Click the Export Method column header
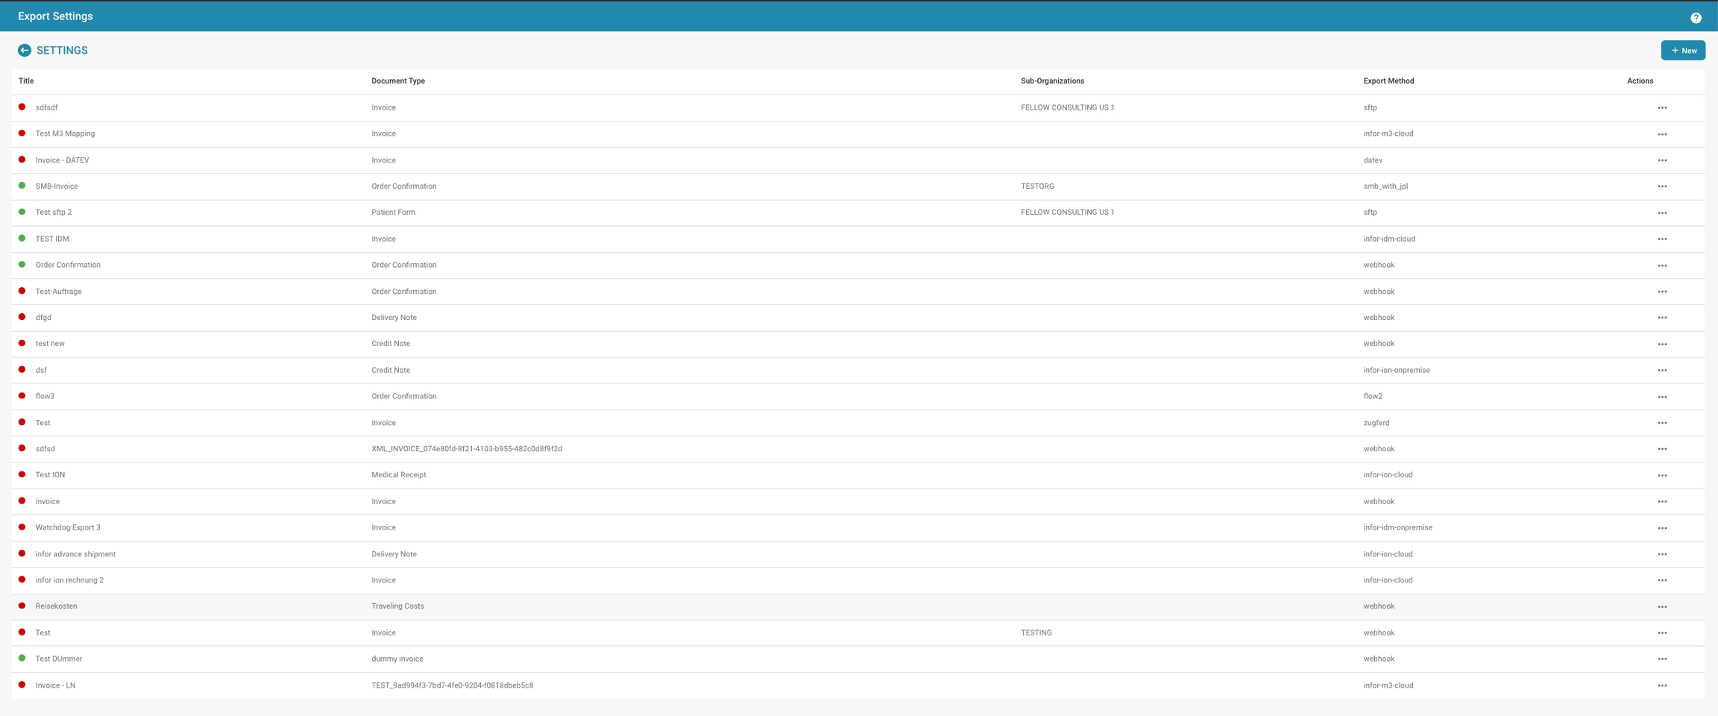The image size is (1718, 716). (1388, 81)
